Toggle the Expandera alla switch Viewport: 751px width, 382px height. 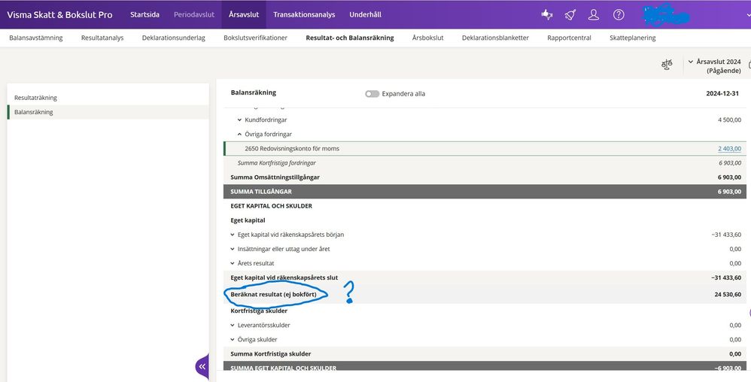point(372,94)
